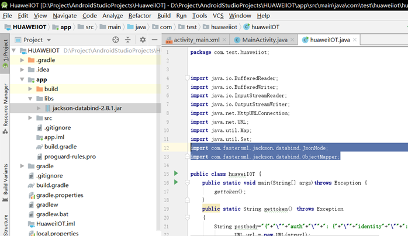Viewport: 408px width, 236px height.
Task: Toggle the 1: Project side tab
Action: click(5, 54)
